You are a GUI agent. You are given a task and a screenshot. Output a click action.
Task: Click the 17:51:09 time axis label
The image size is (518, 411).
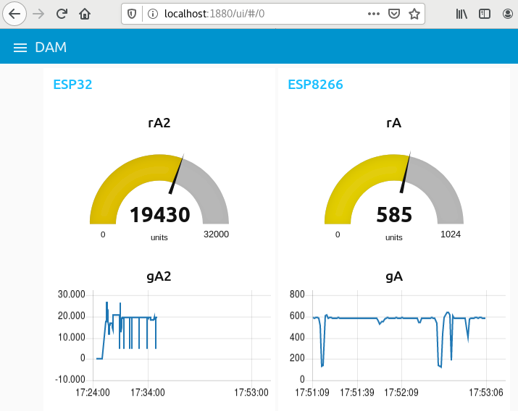click(312, 392)
